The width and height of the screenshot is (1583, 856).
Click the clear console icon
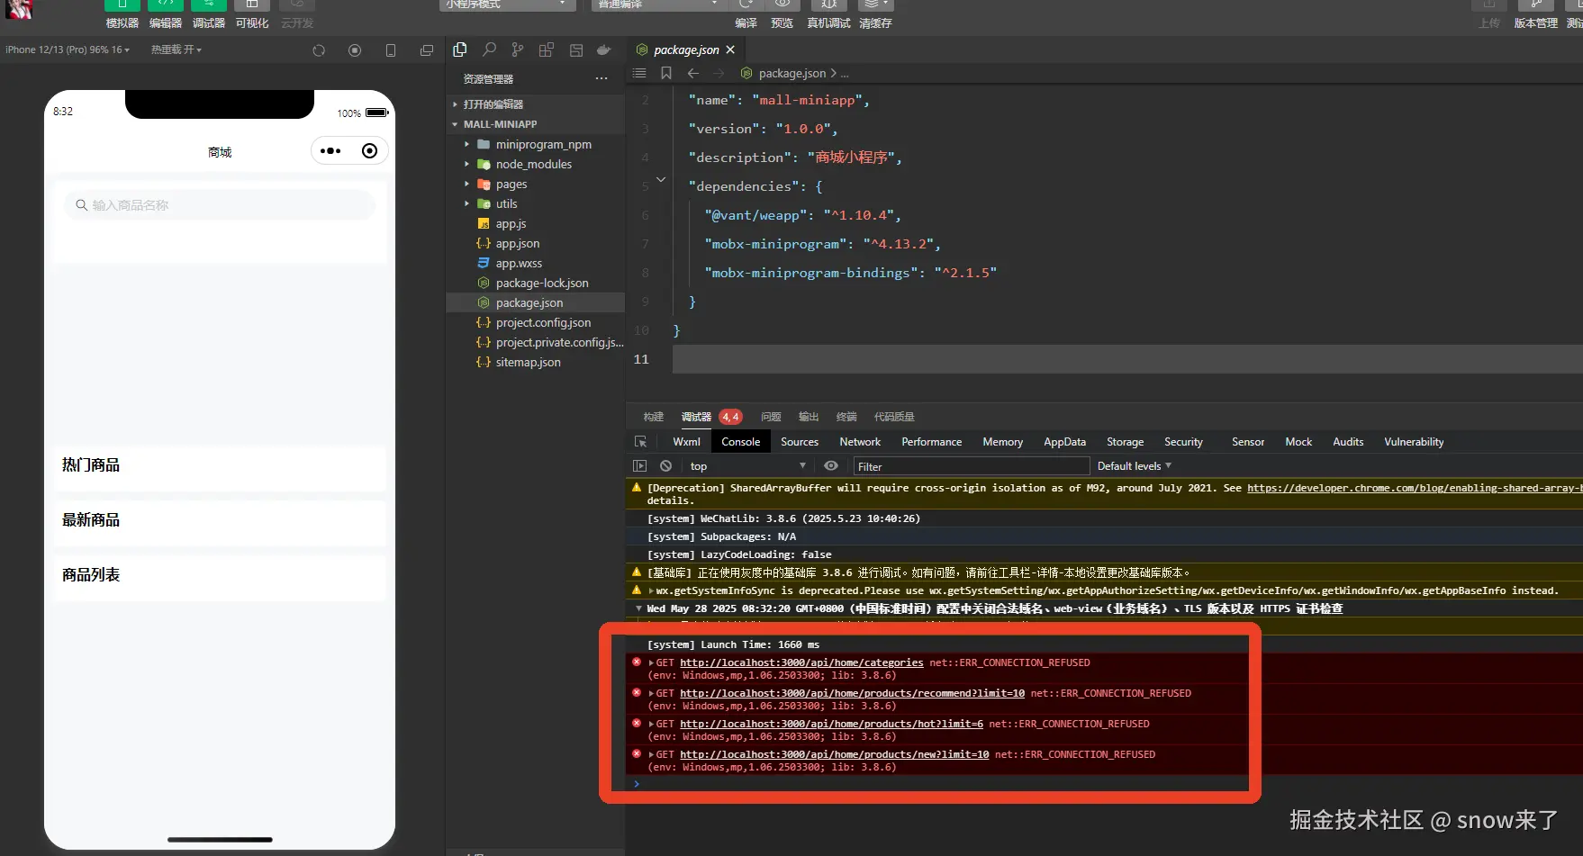click(x=665, y=466)
